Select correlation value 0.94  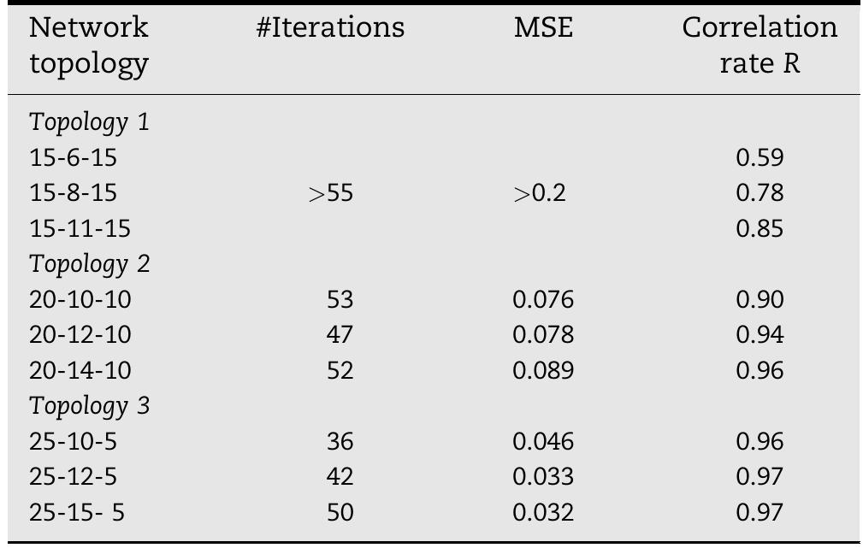click(x=760, y=335)
